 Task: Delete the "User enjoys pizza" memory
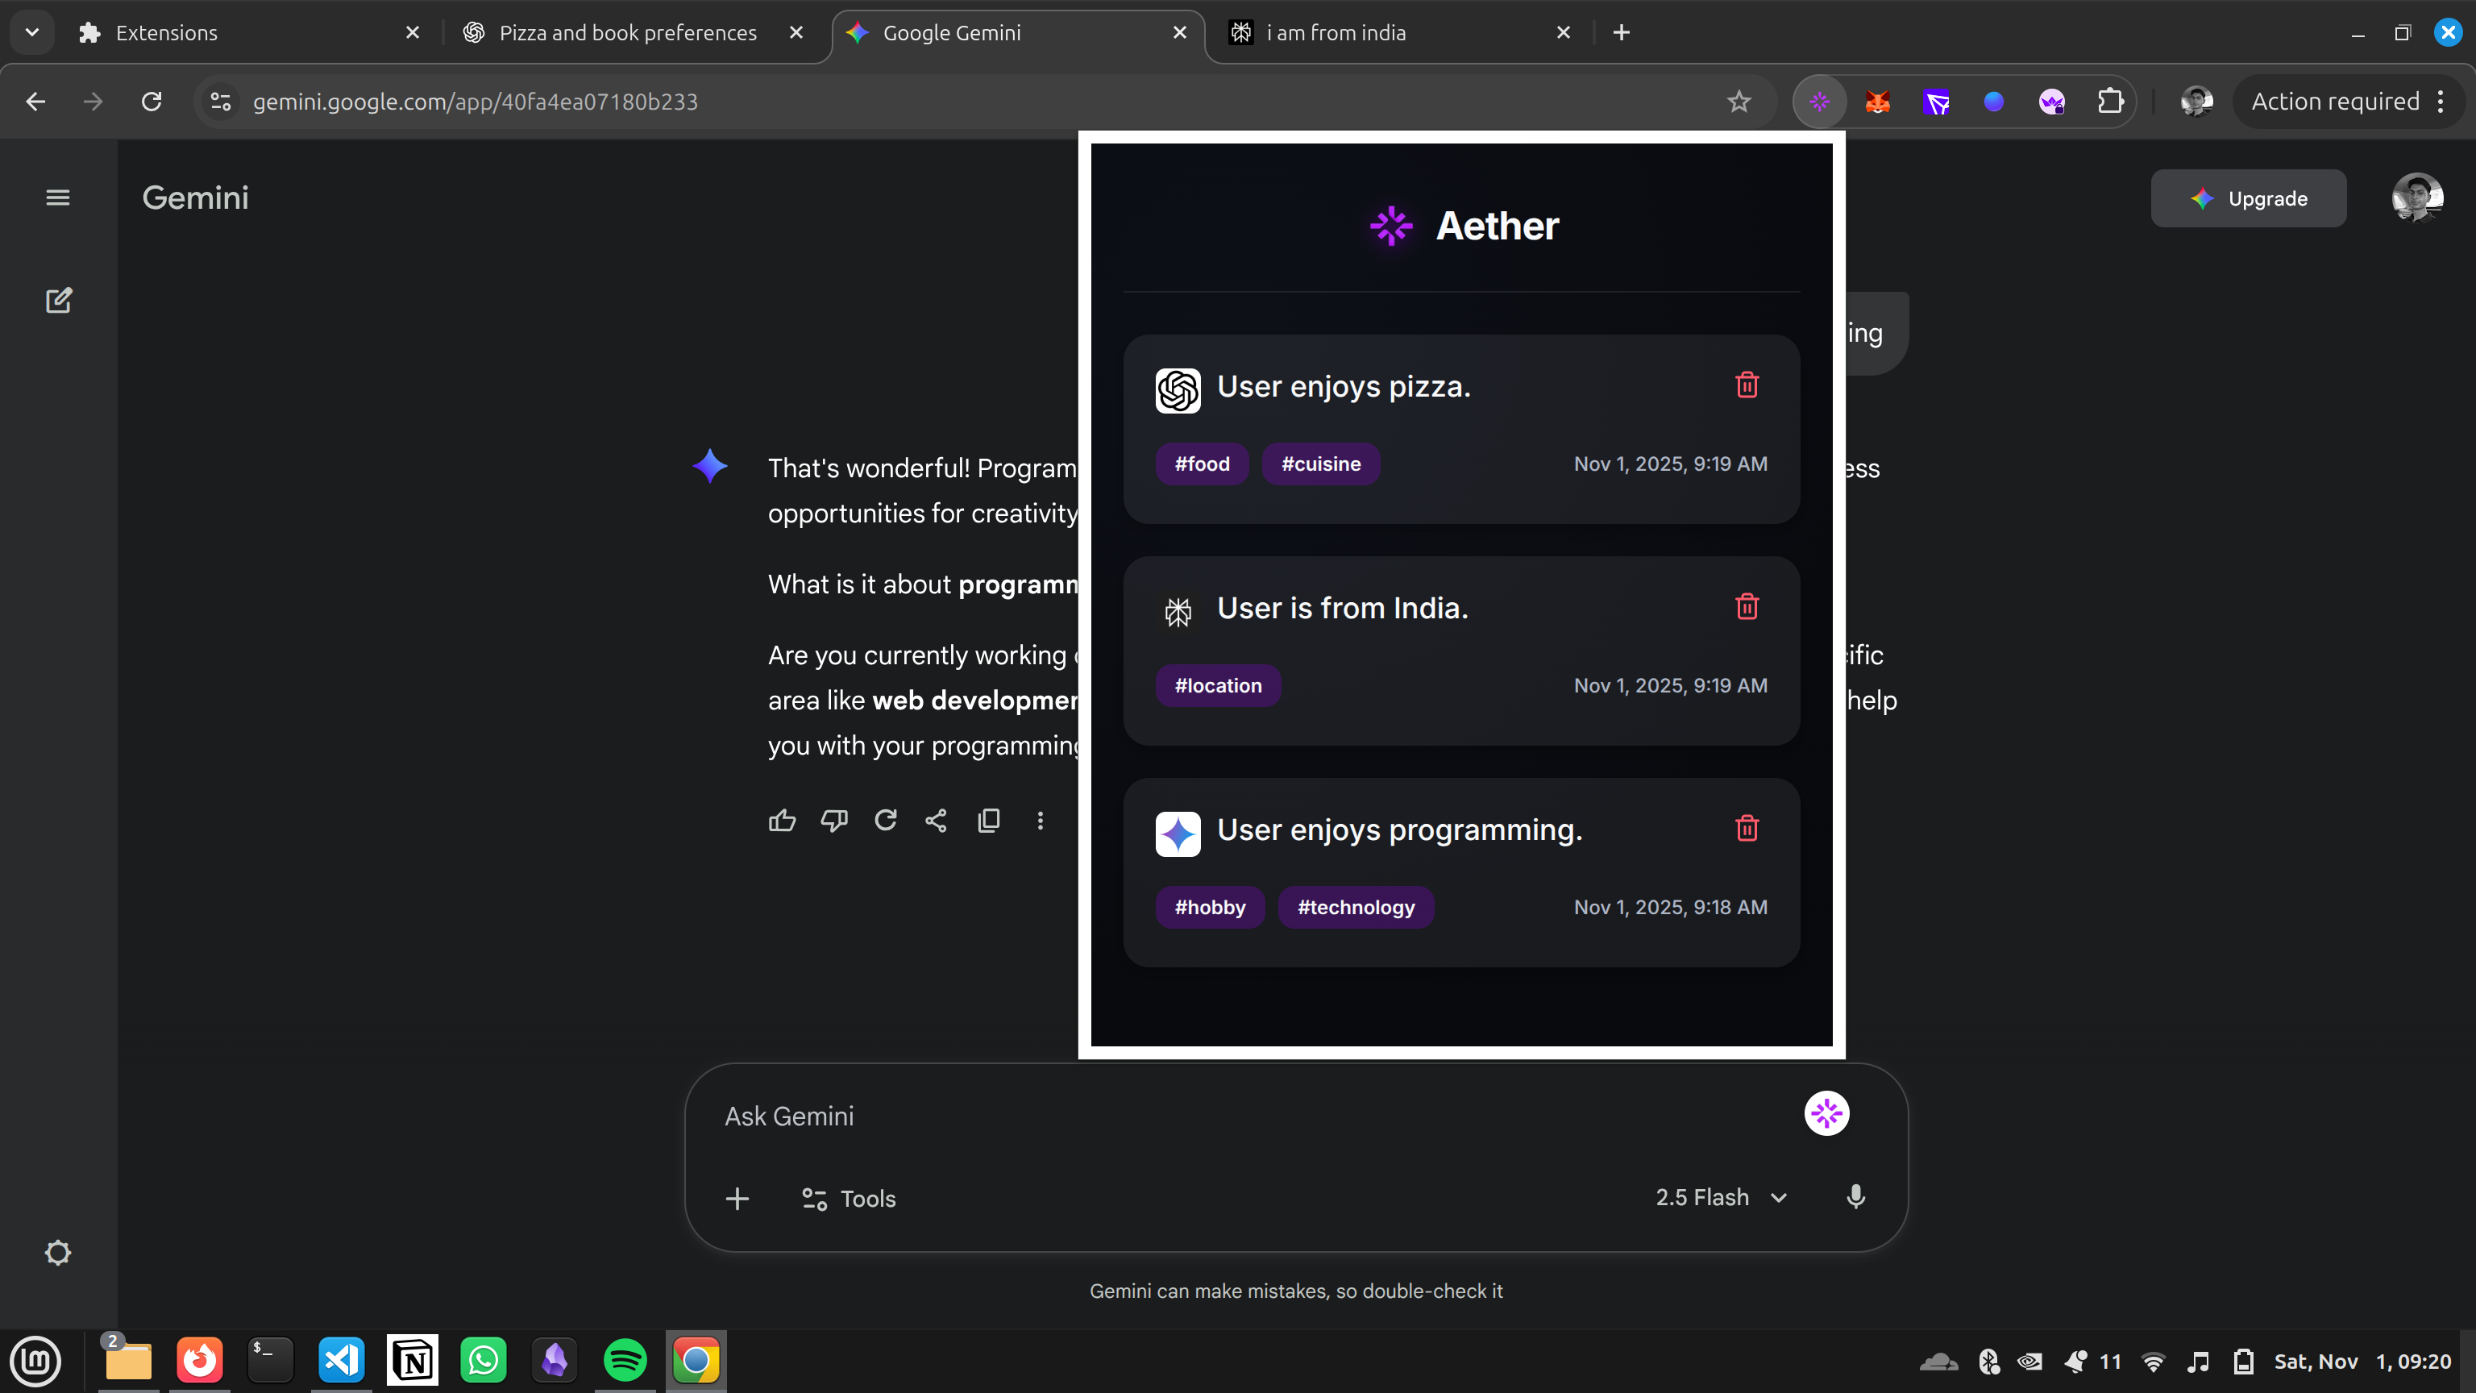[x=1747, y=385]
